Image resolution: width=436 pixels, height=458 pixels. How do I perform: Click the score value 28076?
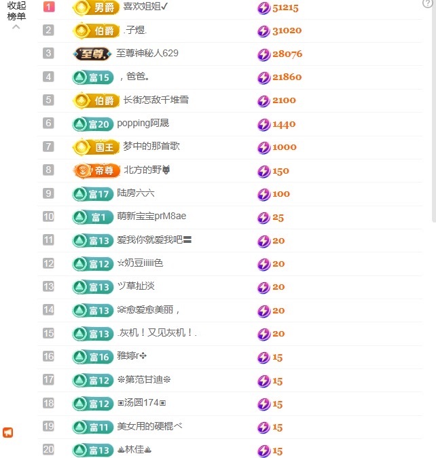287,54
